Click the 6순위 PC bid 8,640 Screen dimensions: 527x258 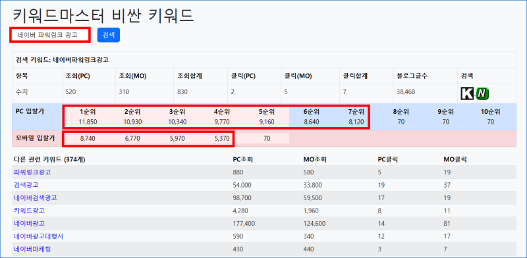311,122
